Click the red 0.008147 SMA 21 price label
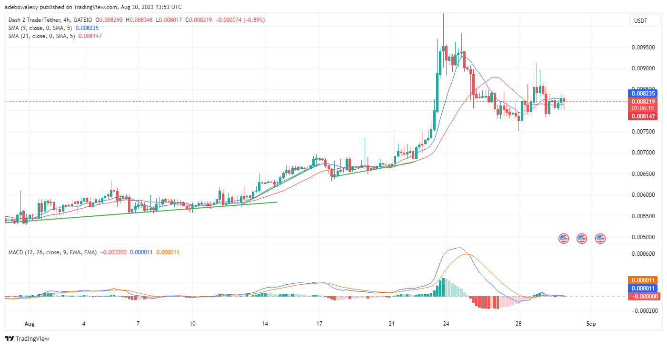This screenshot has width=667, height=347. [643, 116]
